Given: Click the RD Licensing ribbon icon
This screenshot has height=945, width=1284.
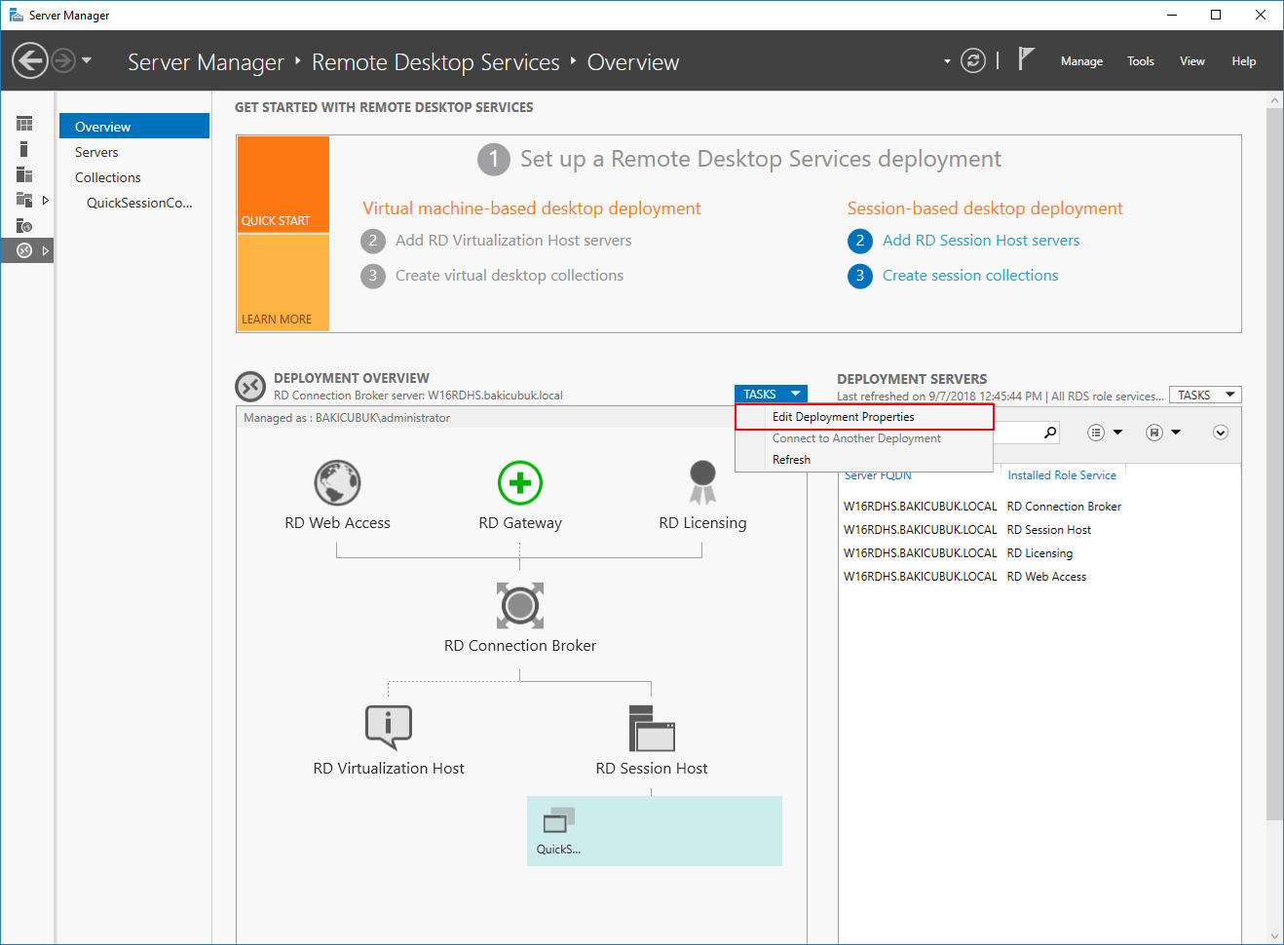Looking at the screenshot, I should 702,483.
